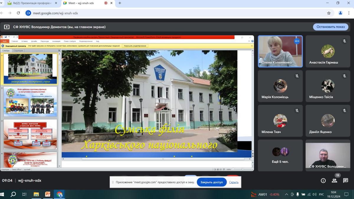Expand the 'Ещё 5 чел.' participants tile
Image resolution: width=354 pixels, height=199 pixels.
pyautogui.click(x=280, y=155)
